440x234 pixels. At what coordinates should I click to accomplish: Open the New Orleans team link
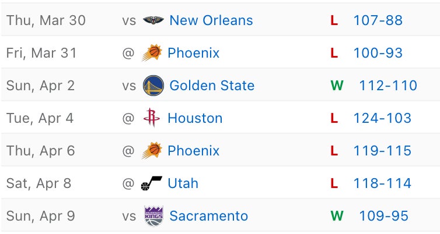[211, 21]
